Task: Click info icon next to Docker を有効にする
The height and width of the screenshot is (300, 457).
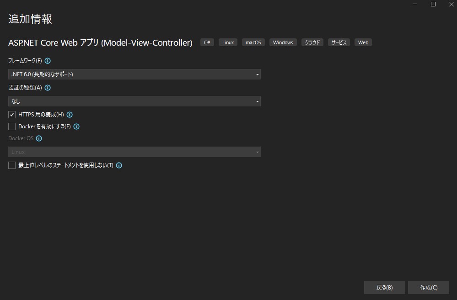Action: (x=76, y=126)
